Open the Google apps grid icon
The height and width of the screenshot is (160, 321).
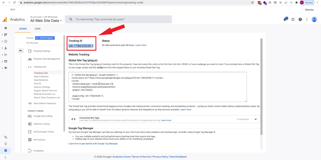(x=293, y=19)
